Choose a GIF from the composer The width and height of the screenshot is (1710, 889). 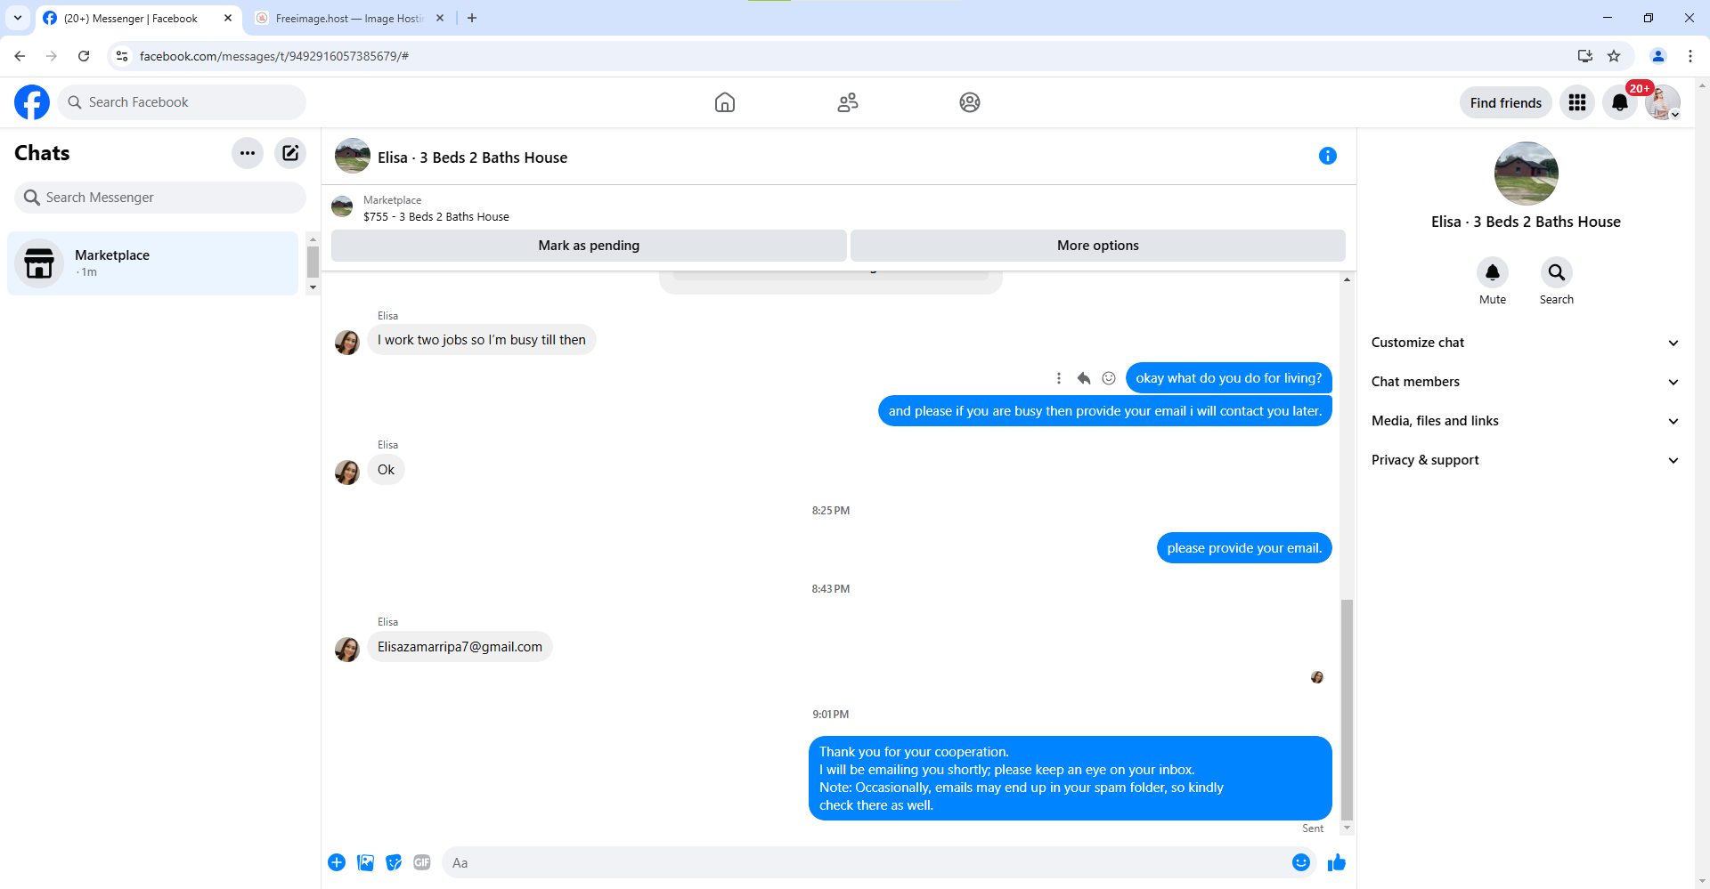(422, 862)
